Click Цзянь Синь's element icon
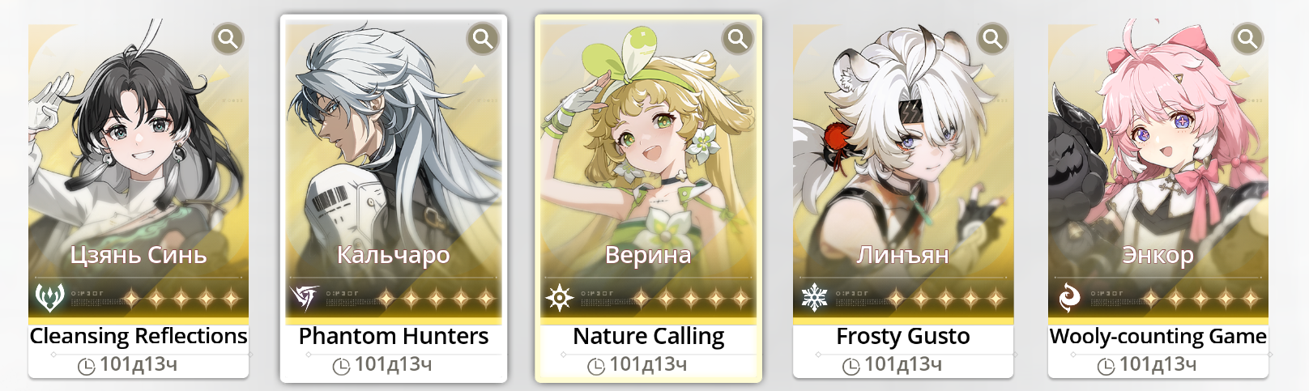The image size is (1309, 391). [x=49, y=297]
